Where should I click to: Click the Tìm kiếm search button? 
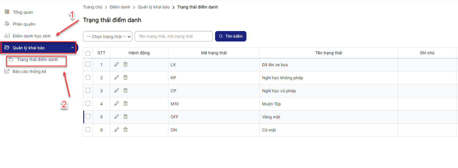(x=230, y=36)
